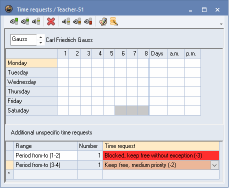The width and height of the screenshot is (229, 188).
Task: Select the Monday row header
Action: click(x=31, y=63)
